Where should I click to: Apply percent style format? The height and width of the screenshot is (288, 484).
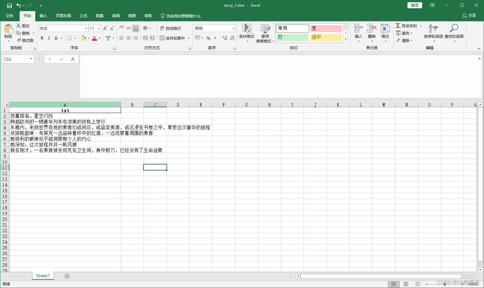point(208,38)
